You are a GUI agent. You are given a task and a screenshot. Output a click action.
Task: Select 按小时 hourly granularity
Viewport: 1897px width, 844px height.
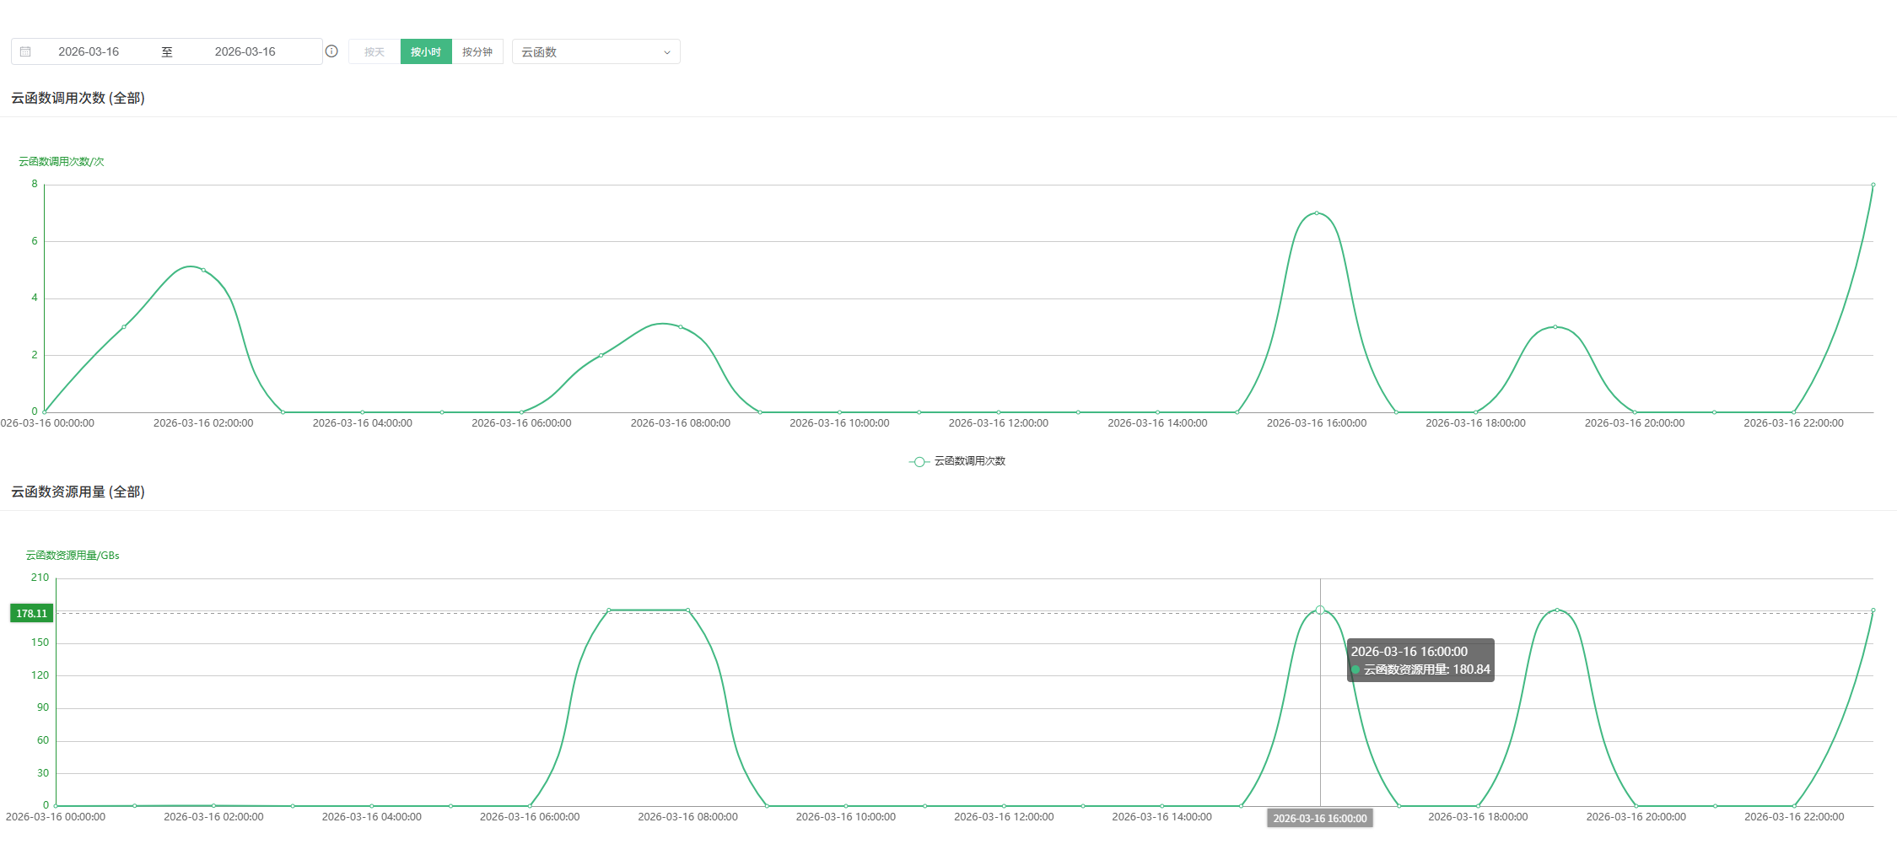(426, 51)
